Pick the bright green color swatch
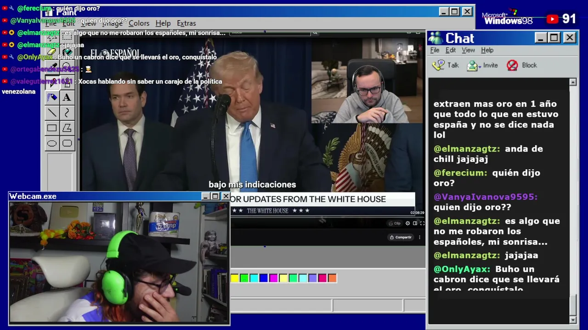Viewport: 588px width, 330px height. tap(244, 278)
